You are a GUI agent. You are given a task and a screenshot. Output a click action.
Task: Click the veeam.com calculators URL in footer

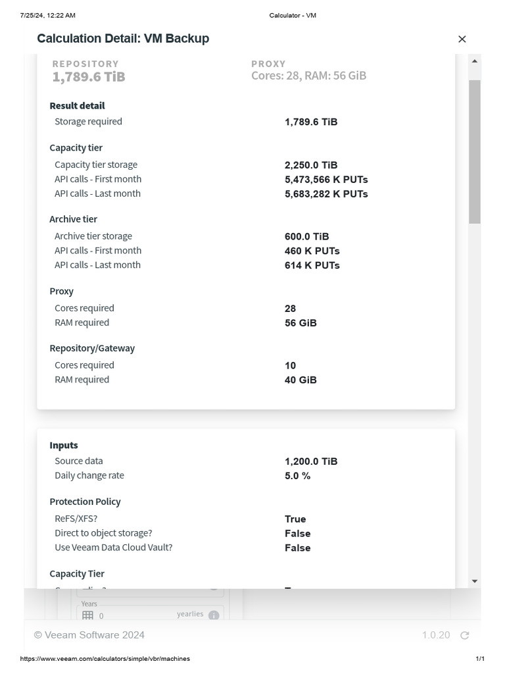click(105, 659)
